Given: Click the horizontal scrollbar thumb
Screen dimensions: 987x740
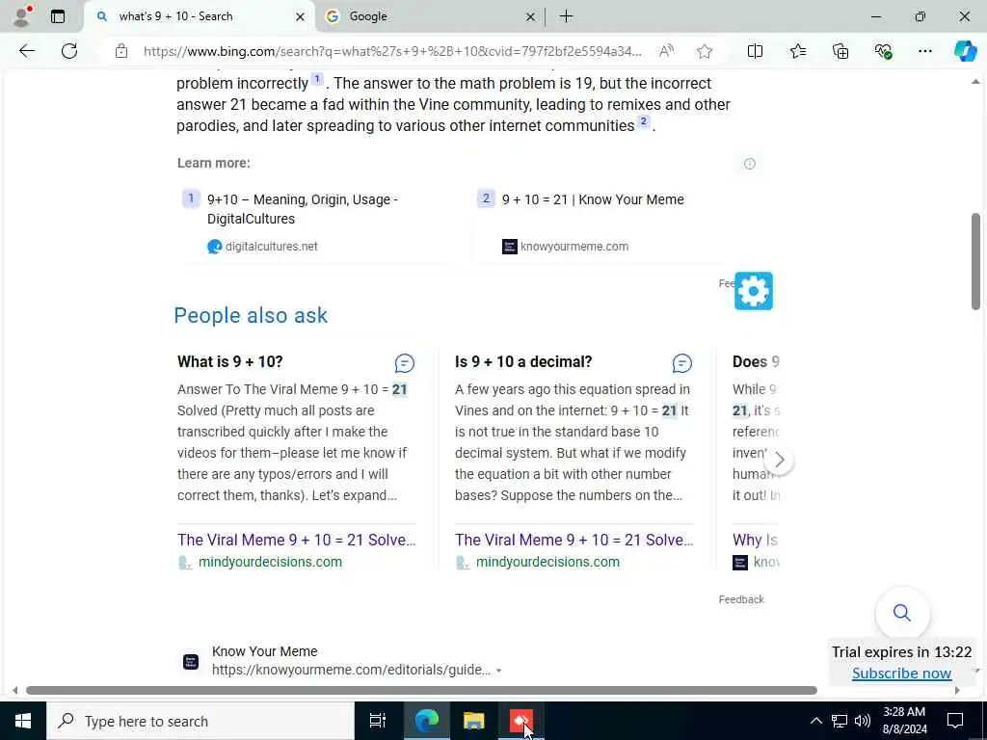Looking at the screenshot, I should tap(421, 690).
